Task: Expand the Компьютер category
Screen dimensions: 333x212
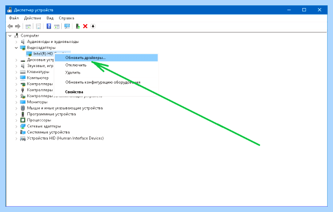Action: [16, 78]
